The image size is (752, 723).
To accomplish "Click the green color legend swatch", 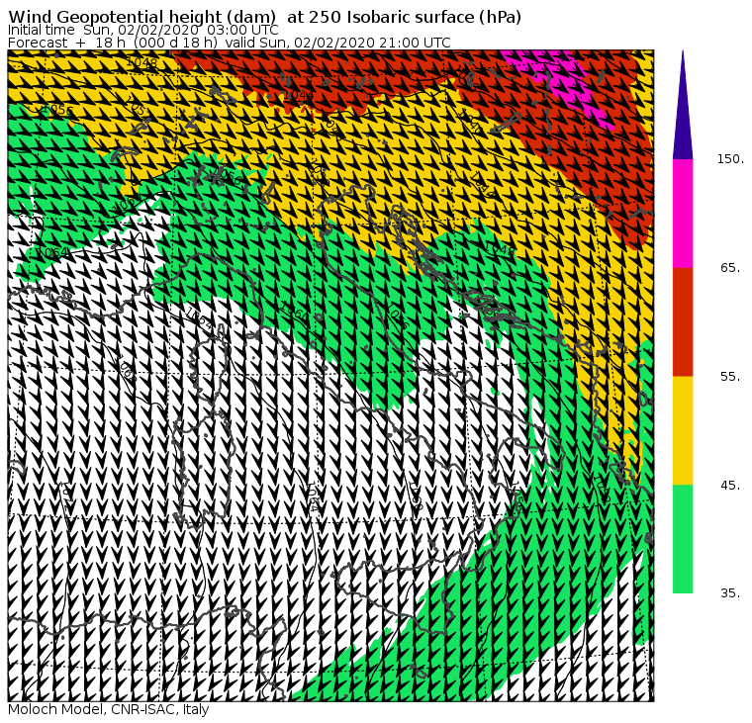I will coord(683,539).
